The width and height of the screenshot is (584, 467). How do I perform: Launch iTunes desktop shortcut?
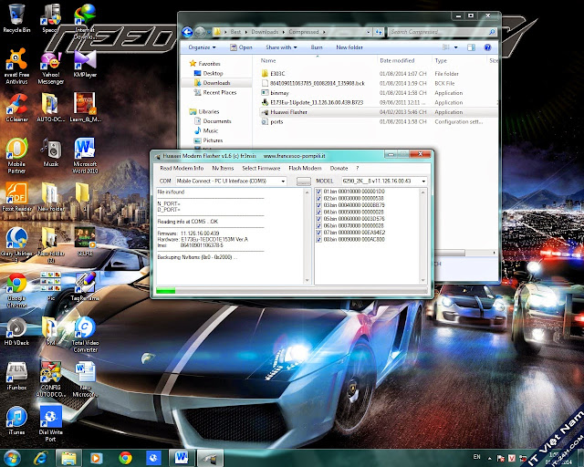(16, 420)
